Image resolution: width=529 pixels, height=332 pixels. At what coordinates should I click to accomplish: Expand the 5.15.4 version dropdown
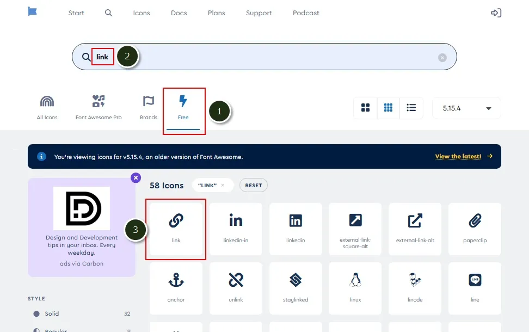[466, 108]
